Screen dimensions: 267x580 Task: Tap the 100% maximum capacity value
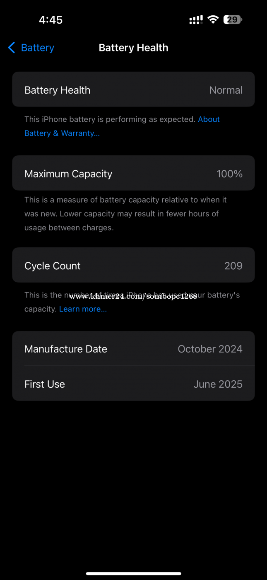tap(229, 174)
